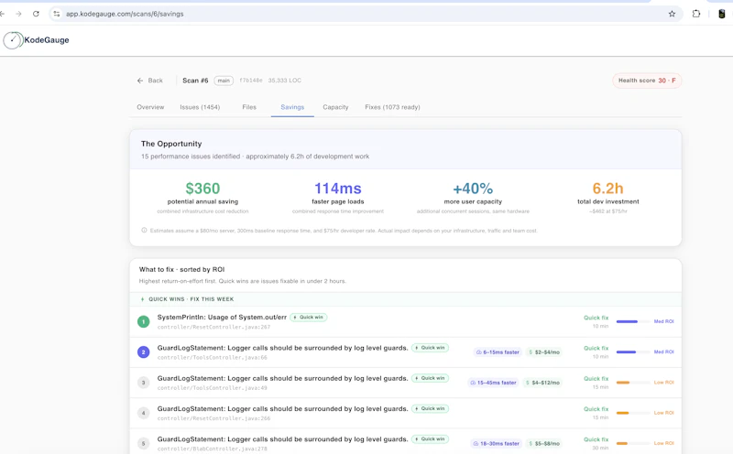Select the Savings tab
The image size is (733, 454).
pos(292,107)
